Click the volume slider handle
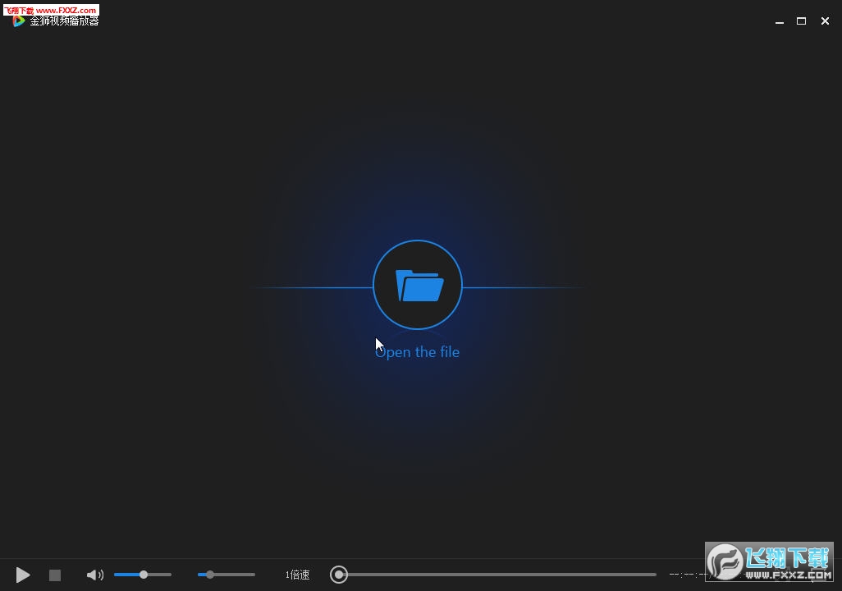This screenshot has height=591, width=842. (144, 575)
